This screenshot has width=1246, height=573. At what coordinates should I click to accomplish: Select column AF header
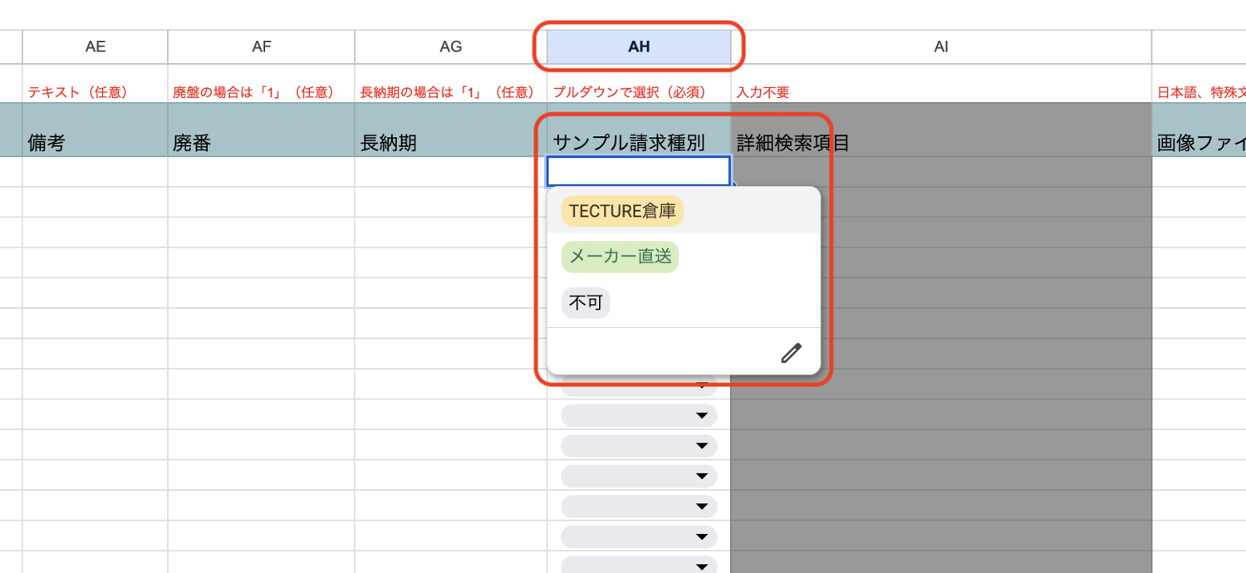(x=262, y=47)
